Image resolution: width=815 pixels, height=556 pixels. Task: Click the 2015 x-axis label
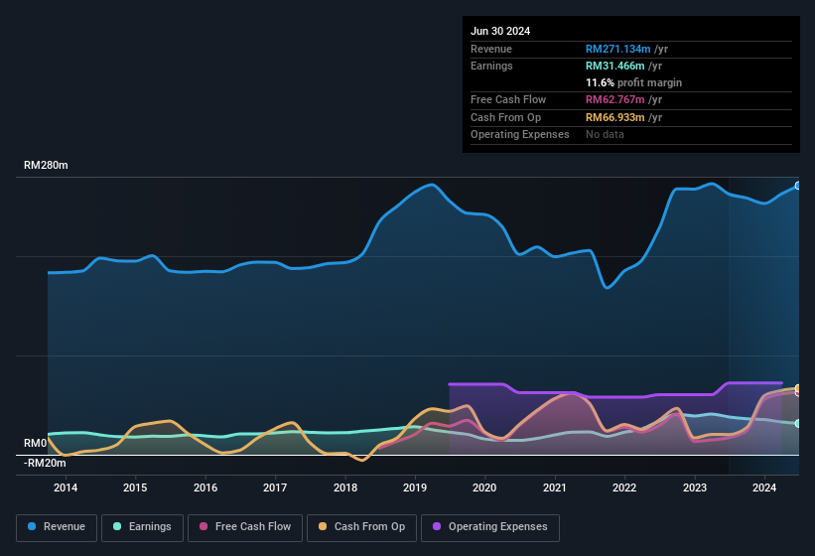[x=135, y=487]
